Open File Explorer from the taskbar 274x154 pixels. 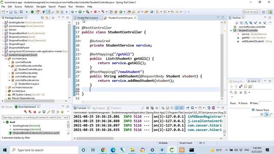coord(132,150)
